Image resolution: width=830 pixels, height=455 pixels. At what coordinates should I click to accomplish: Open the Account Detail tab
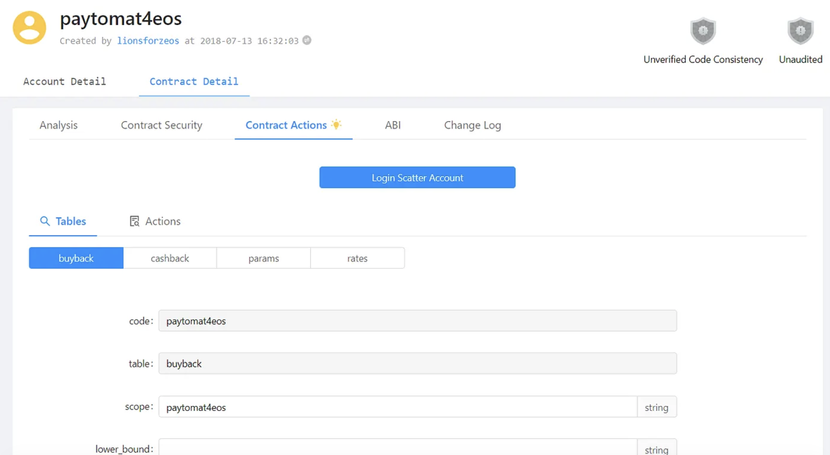(x=65, y=81)
